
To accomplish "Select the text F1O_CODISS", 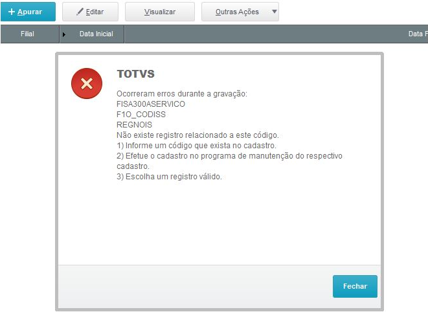I will click(x=141, y=115).
